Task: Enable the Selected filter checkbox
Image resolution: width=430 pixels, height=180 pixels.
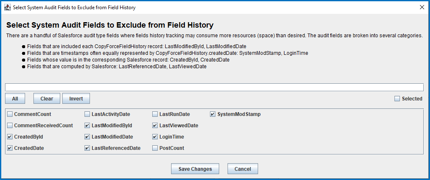Action: [397, 99]
